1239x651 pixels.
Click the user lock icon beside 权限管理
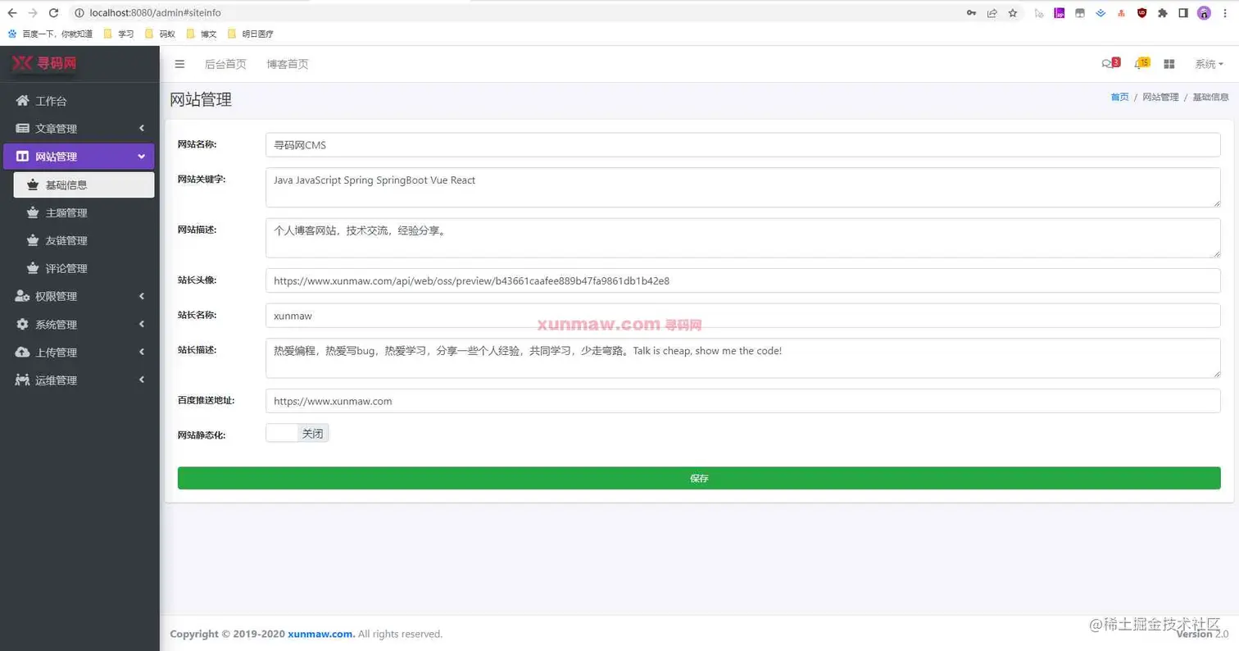pyautogui.click(x=22, y=297)
